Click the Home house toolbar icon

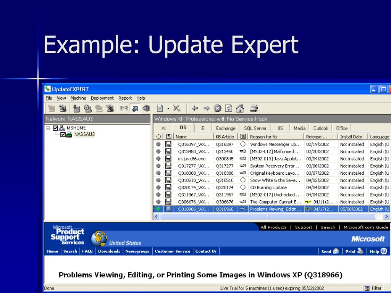(x=240, y=108)
